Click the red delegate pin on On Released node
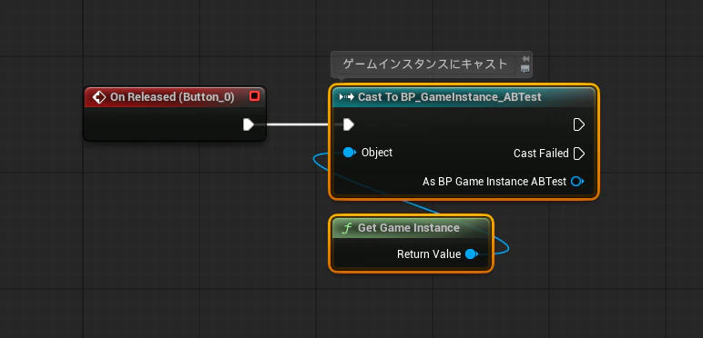 pyautogui.click(x=254, y=96)
